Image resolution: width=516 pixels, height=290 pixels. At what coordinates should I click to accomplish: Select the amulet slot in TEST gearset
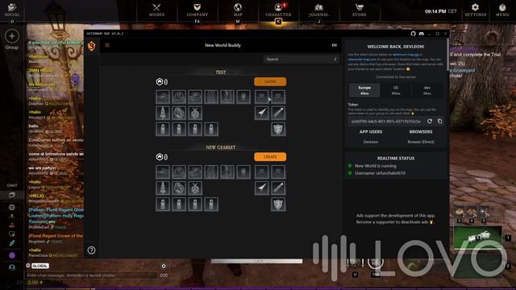pyautogui.click(x=163, y=113)
